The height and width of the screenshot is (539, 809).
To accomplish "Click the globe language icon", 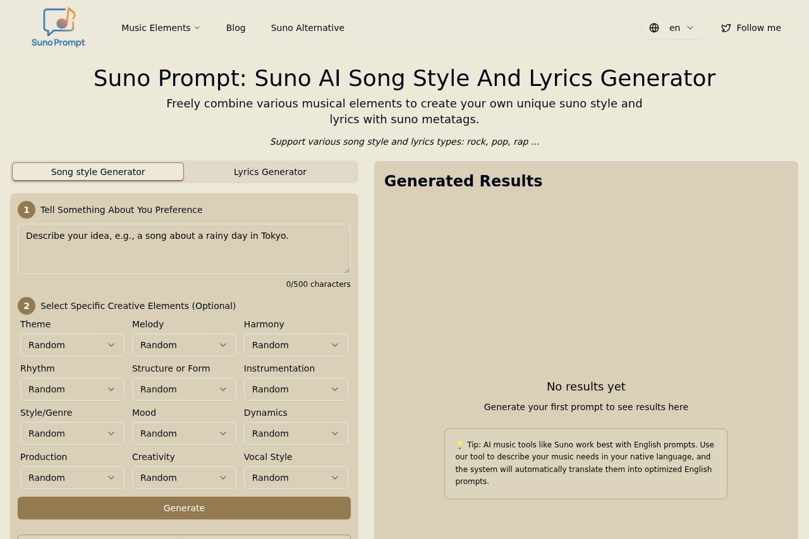I will (x=654, y=28).
